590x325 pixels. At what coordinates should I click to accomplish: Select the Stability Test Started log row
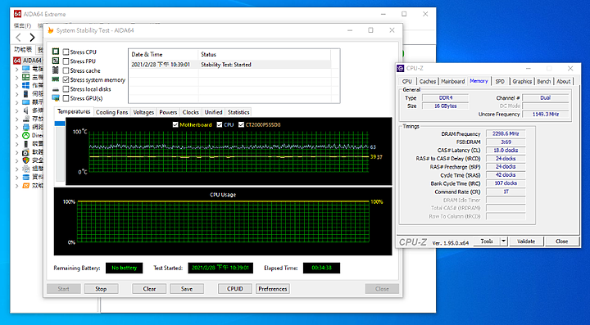point(230,65)
